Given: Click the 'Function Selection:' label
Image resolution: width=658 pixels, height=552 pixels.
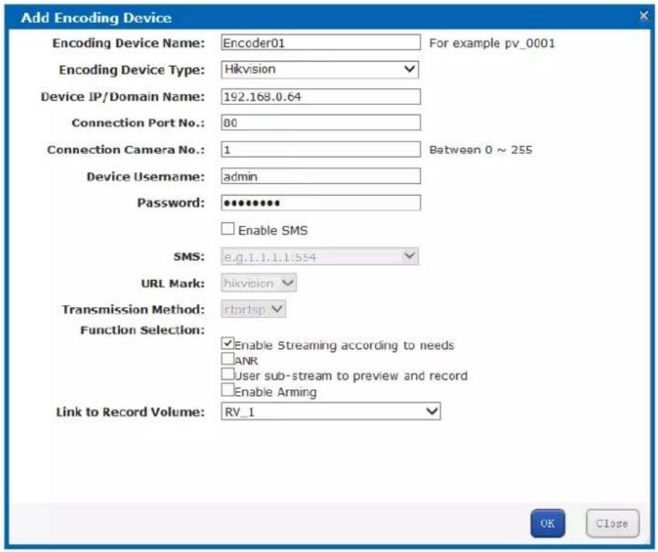Looking at the screenshot, I should point(143,331).
